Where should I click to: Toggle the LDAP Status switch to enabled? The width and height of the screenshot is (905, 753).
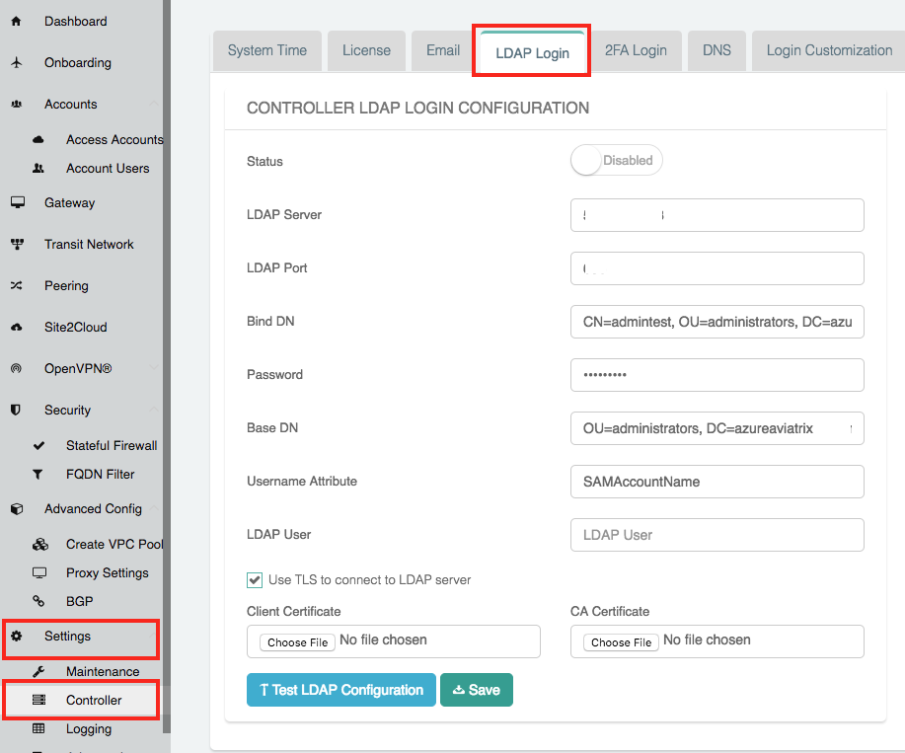pos(616,161)
